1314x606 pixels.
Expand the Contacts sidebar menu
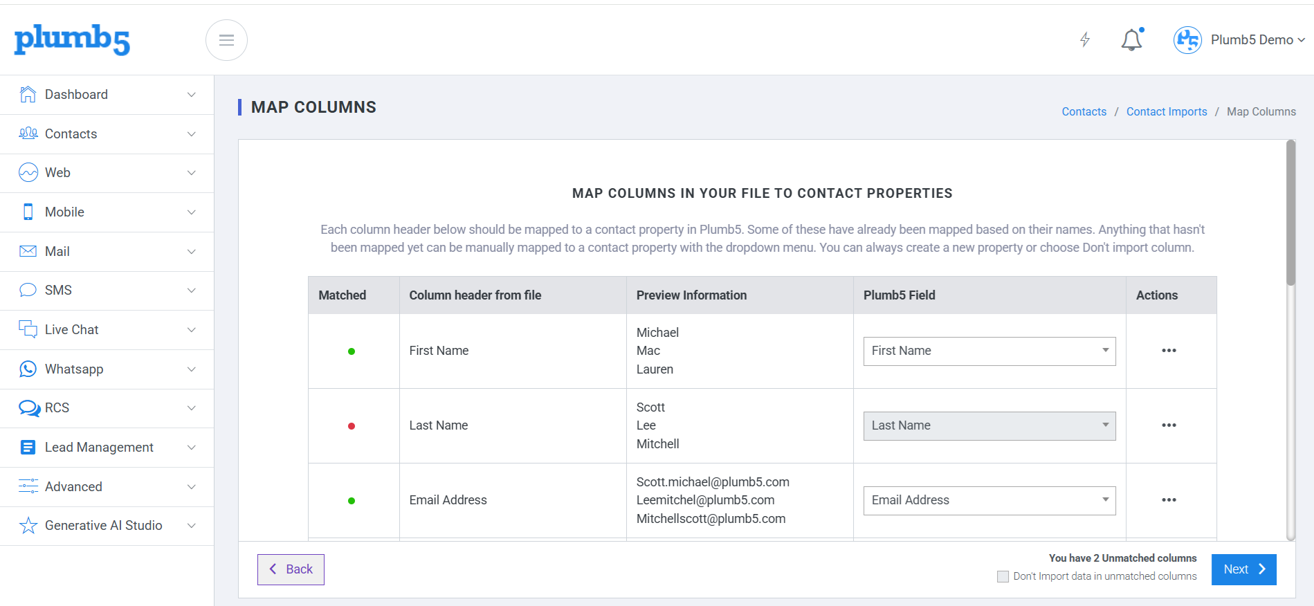click(x=107, y=134)
